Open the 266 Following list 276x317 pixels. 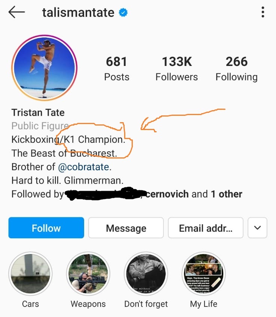click(x=236, y=67)
